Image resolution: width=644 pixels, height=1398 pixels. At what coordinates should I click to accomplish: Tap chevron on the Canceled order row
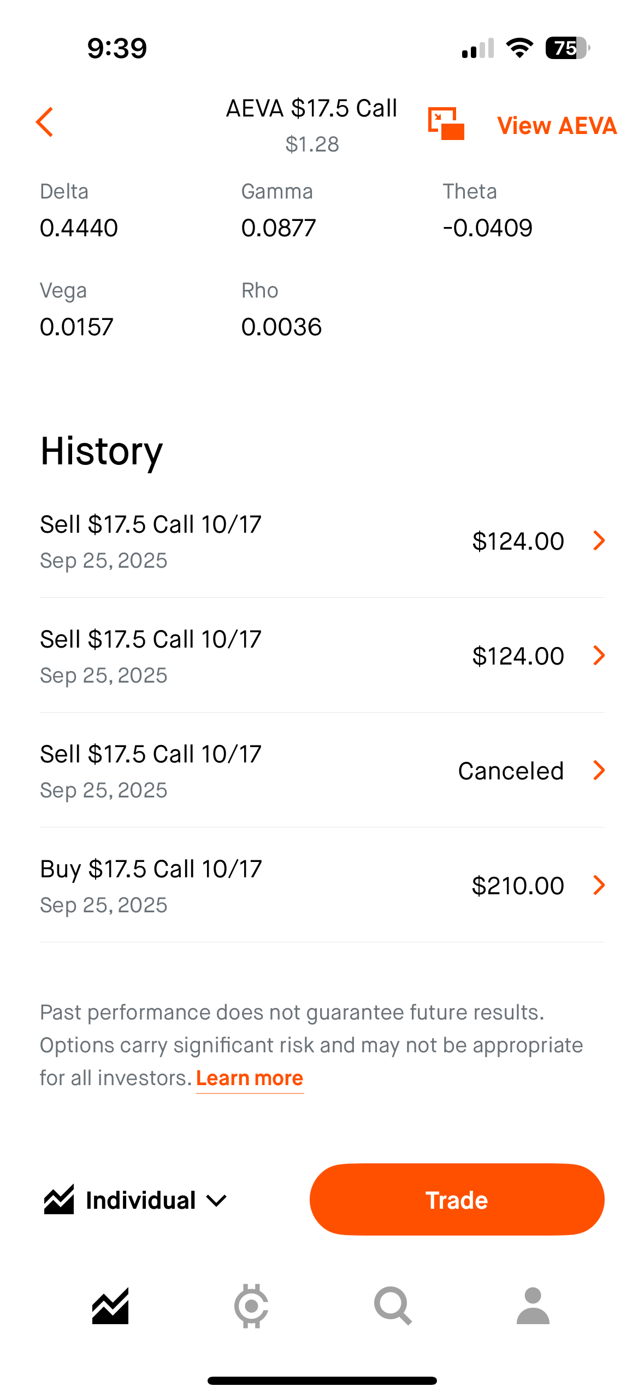[x=599, y=771]
